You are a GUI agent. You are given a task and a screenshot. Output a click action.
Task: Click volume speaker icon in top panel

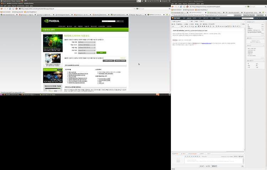(x=142, y=1)
